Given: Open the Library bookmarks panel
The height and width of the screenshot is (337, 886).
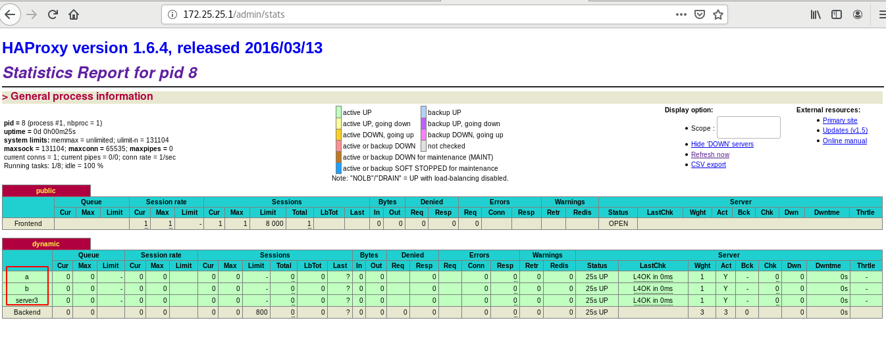Looking at the screenshot, I should [816, 14].
